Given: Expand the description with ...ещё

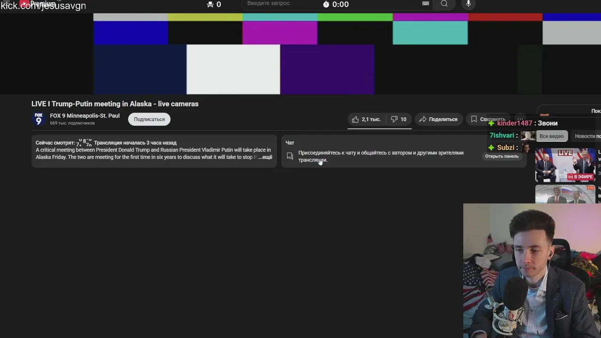Looking at the screenshot, I should pos(265,157).
